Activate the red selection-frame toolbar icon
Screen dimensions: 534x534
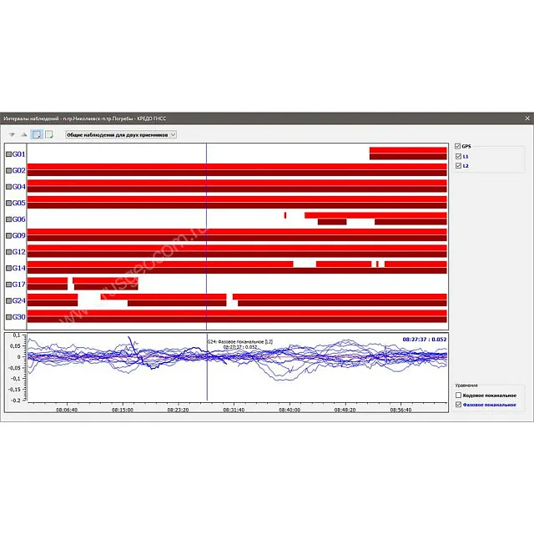[37, 134]
